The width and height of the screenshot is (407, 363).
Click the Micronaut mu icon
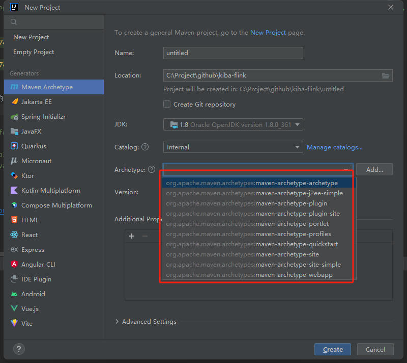(14, 161)
